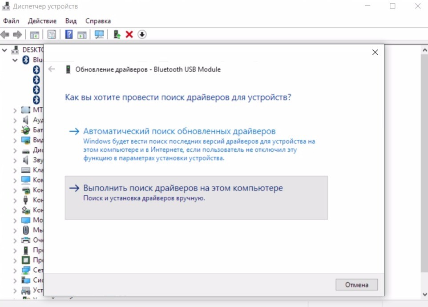
Task: Click the blue question mark Help icon
Action: pyautogui.click(x=69, y=34)
